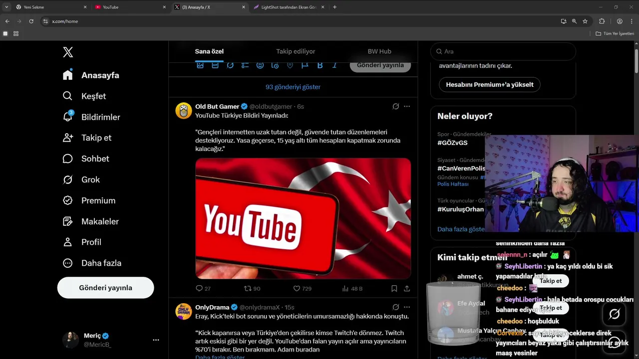The image size is (639, 359).
Task: Follow Efe Aydal with Takip et
Action: click(x=551, y=308)
